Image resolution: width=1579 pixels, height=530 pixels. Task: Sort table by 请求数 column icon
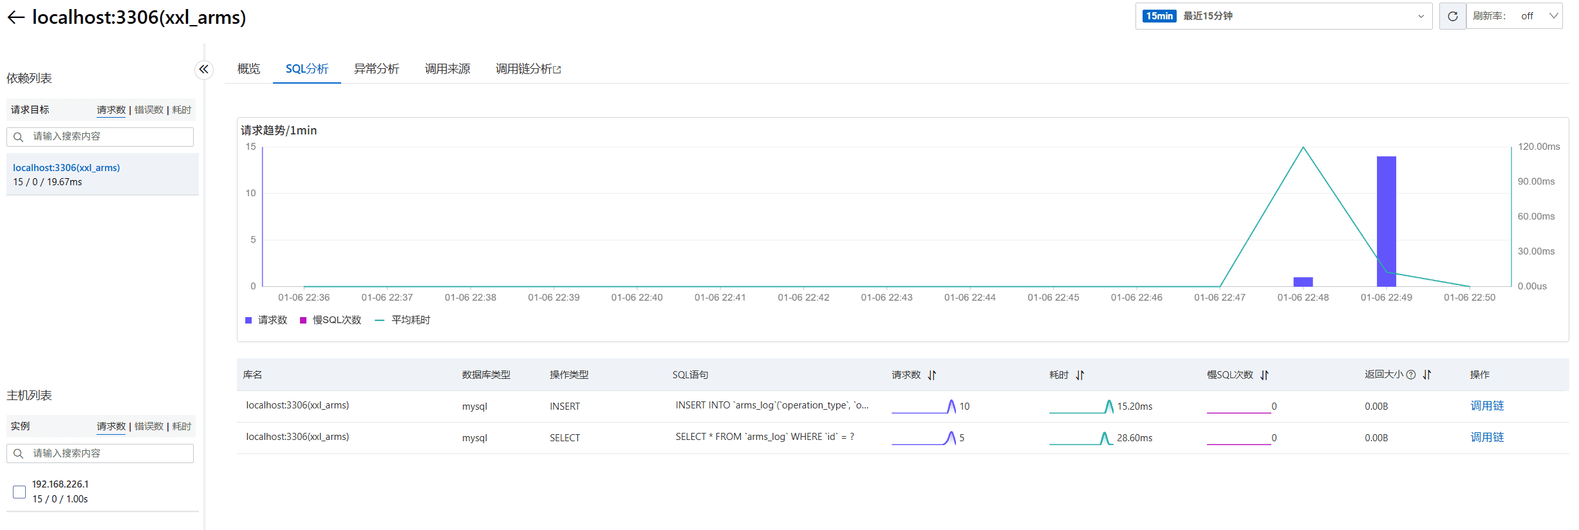click(932, 375)
